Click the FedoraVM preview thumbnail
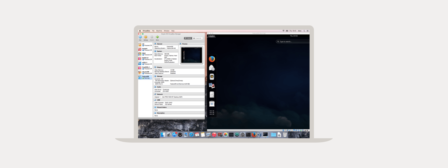The image size is (448, 168). (192, 55)
